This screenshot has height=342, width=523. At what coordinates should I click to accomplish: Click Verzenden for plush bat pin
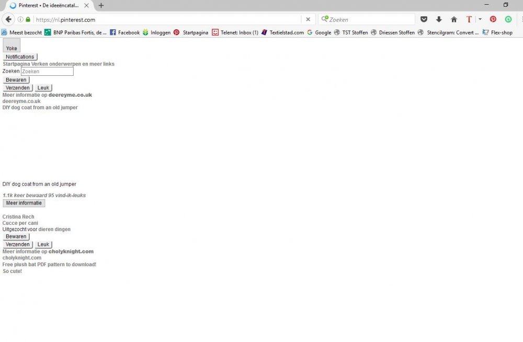point(18,244)
